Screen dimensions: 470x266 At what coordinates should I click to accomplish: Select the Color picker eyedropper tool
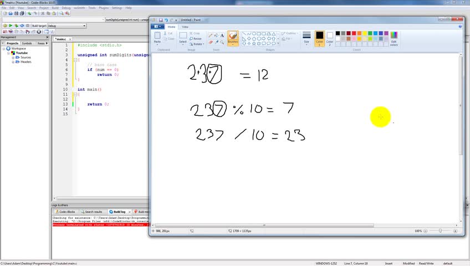pyautogui.click(x=216, y=42)
